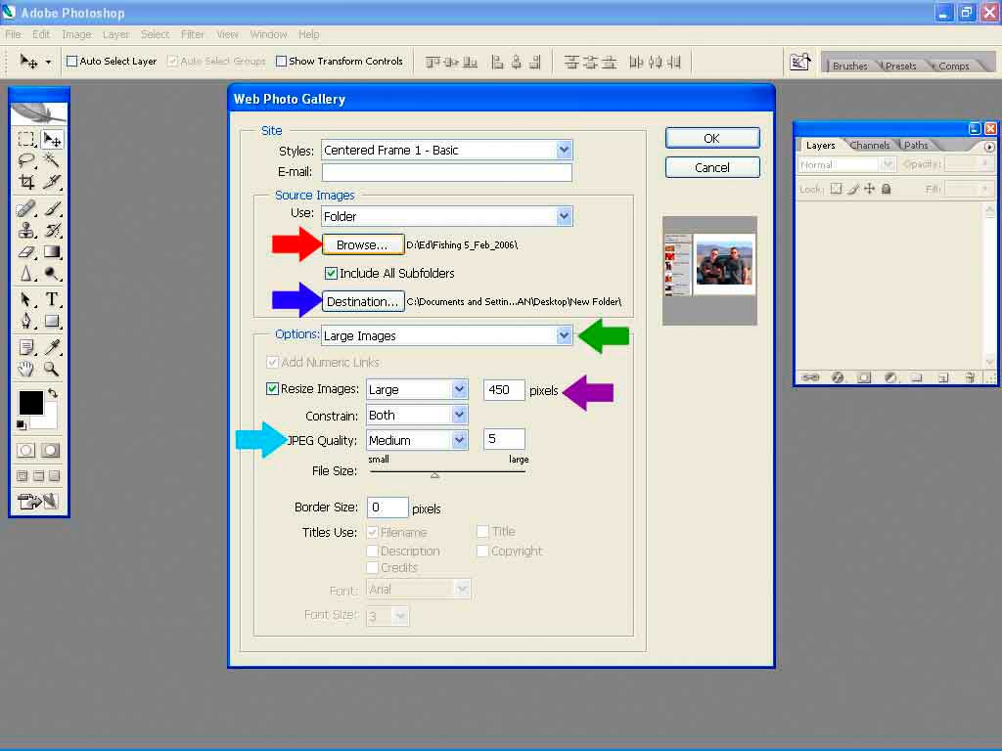
Task: Check the Copyright title option
Action: tap(482, 551)
